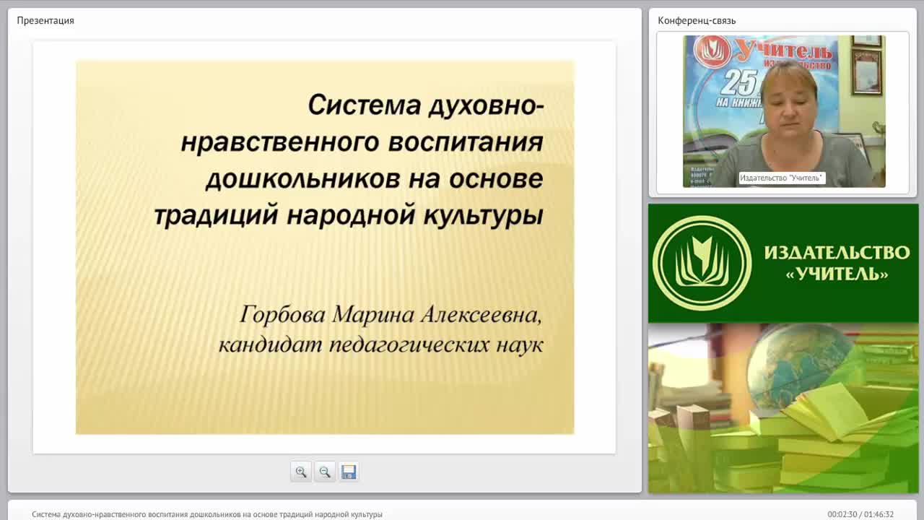Click the Издательство «Учитель» green banner
The image size is (924, 520).
point(783,263)
